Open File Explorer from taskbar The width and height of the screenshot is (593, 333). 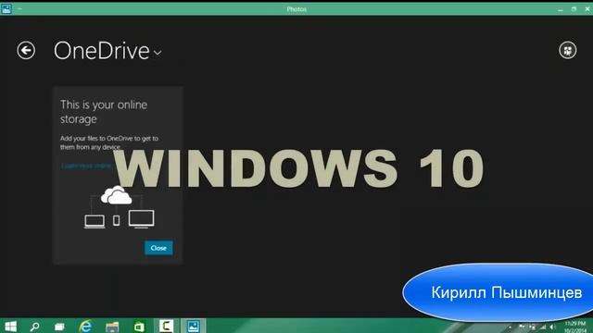pyautogui.click(x=112, y=327)
